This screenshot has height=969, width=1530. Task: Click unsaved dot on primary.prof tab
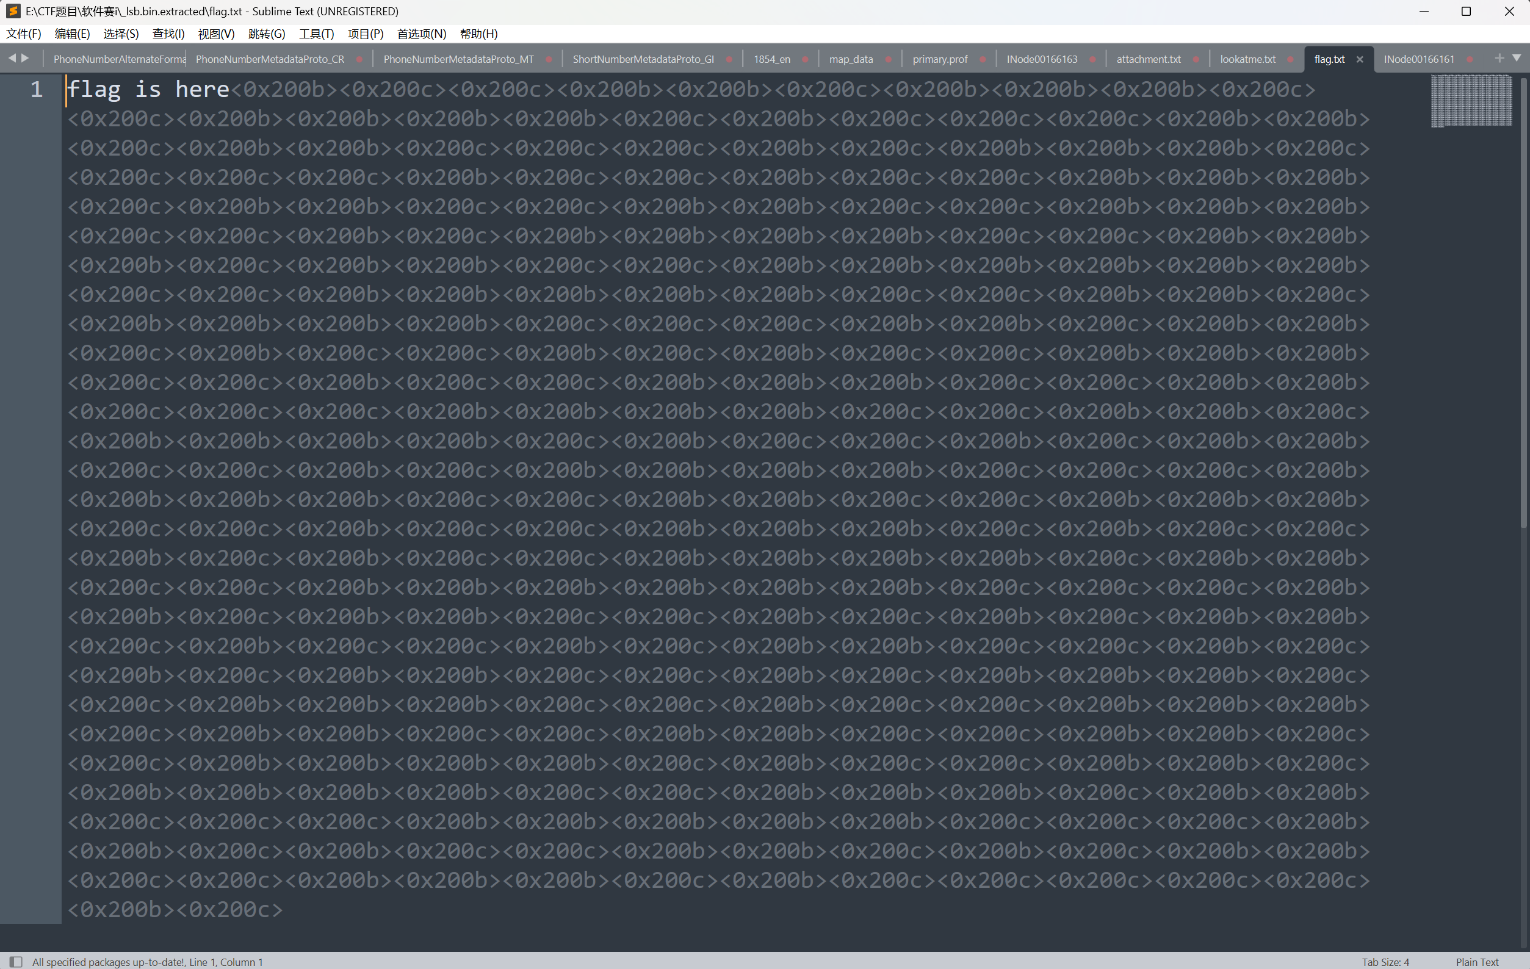pos(983,59)
